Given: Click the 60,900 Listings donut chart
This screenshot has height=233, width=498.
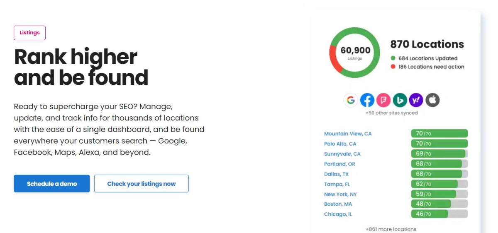Looking at the screenshot, I should [355, 53].
